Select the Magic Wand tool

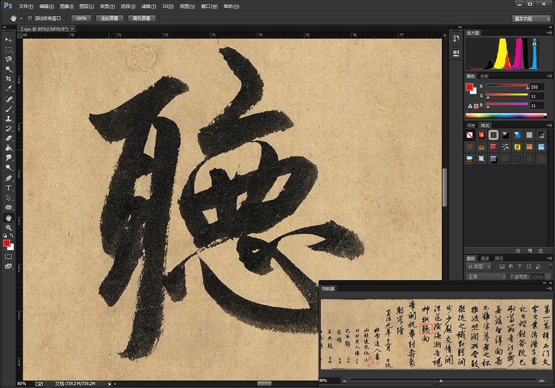click(9, 69)
